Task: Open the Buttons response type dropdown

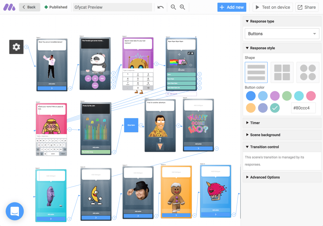Action: click(x=282, y=34)
